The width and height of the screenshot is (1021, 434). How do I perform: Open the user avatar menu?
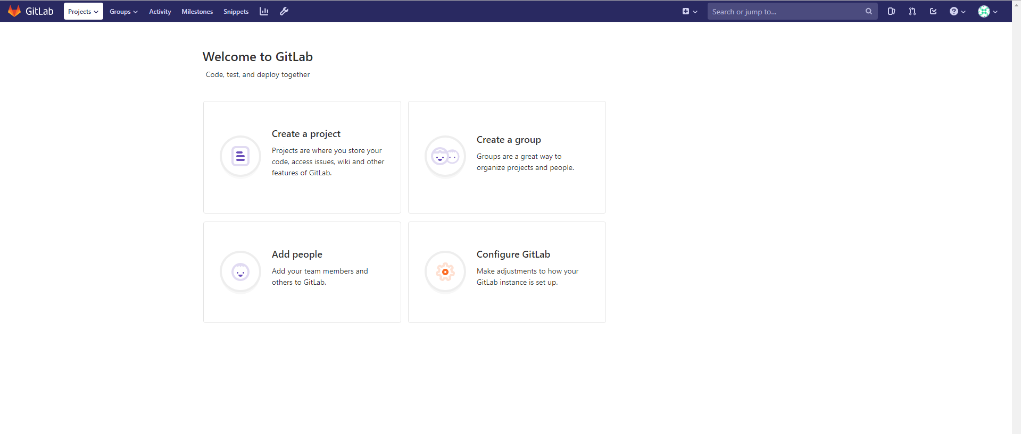(x=987, y=11)
